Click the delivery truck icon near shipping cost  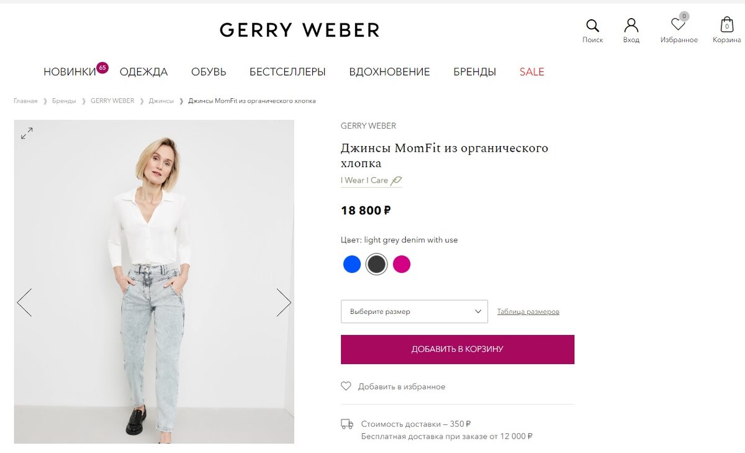(x=346, y=424)
